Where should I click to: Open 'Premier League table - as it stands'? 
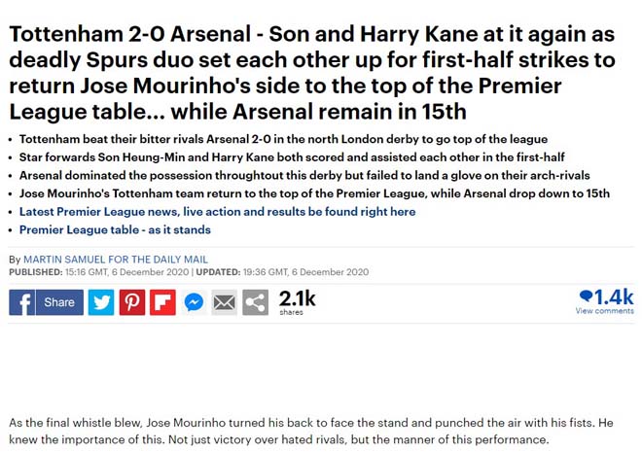pyautogui.click(x=115, y=229)
